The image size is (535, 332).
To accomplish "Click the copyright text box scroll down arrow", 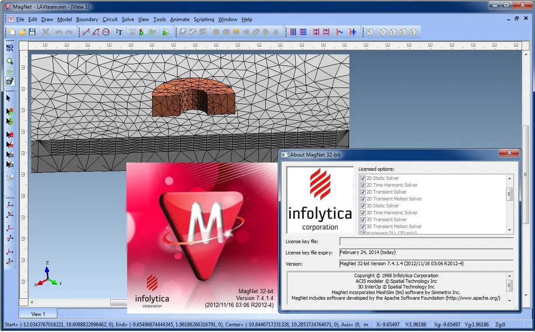I will pos(510,301).
